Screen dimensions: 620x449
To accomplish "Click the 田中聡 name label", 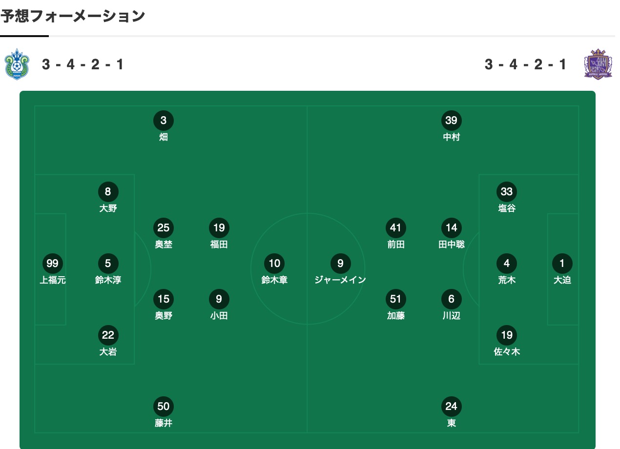I will (x=452, y=245).
